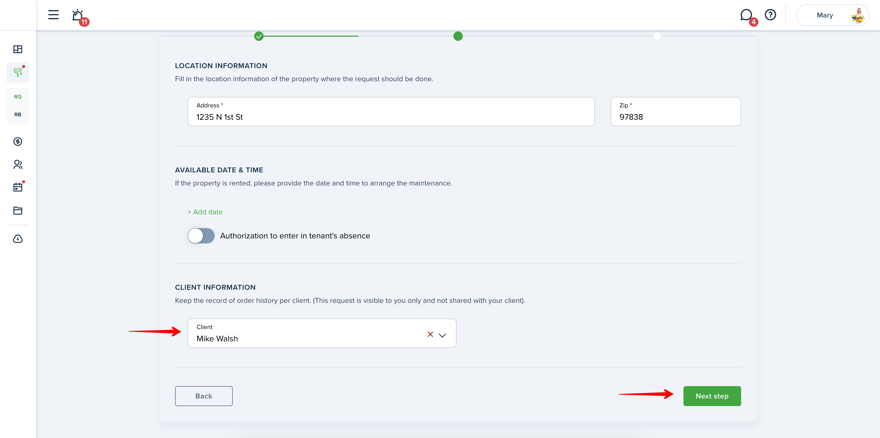Expand the Client dropdown arrow

point(442,335)
